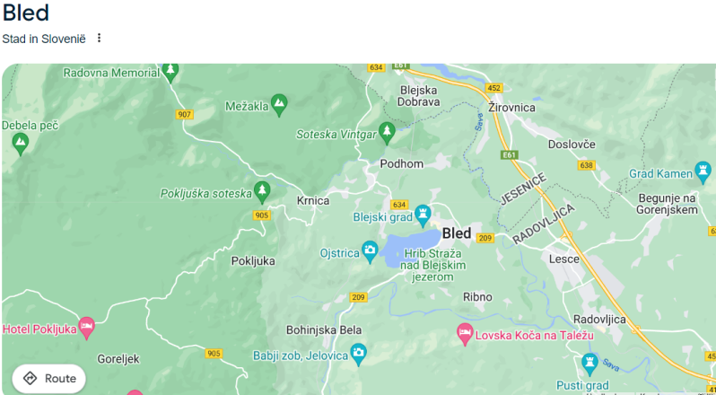Select the Blejski grad castle marker
716x395 pixels.
pos(423,215)
